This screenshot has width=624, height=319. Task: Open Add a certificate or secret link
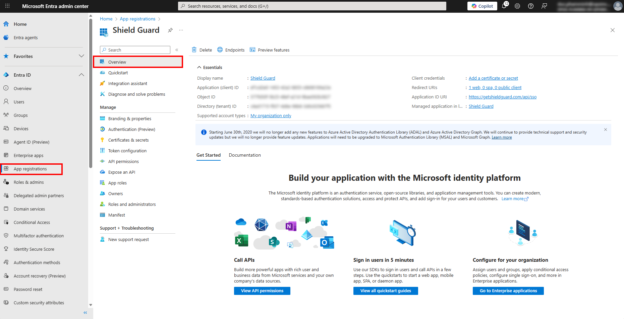coord(493,78)
